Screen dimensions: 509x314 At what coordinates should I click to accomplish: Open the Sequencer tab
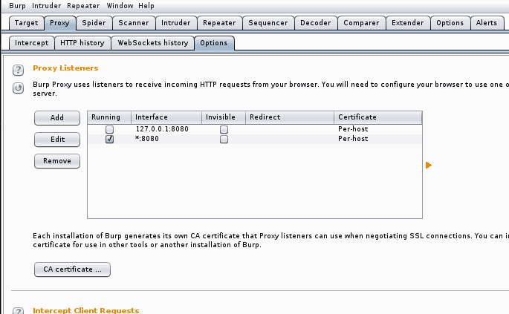tap(268, 23)
